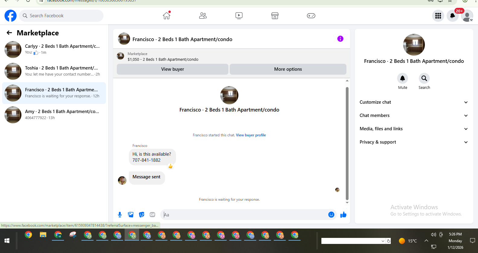Click the chat header title Francisco
The image size is (478, 253).
point(182,39)
